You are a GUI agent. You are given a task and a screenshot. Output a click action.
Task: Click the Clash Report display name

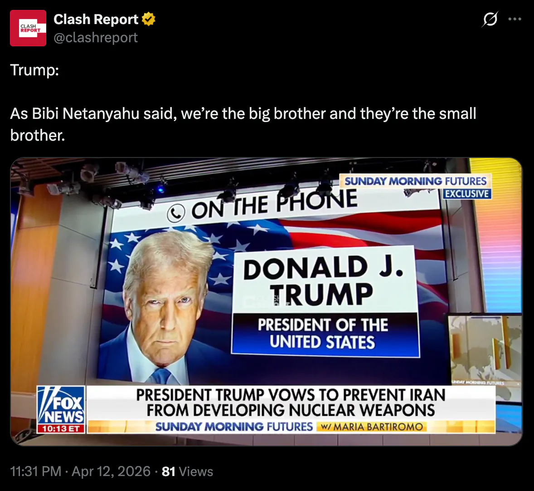coord(96,20)
